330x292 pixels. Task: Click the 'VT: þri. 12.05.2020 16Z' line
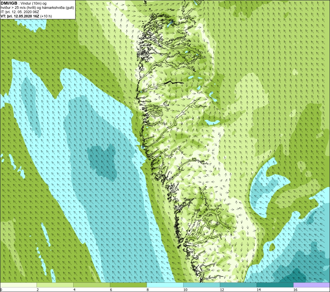[x=20, y=16]
